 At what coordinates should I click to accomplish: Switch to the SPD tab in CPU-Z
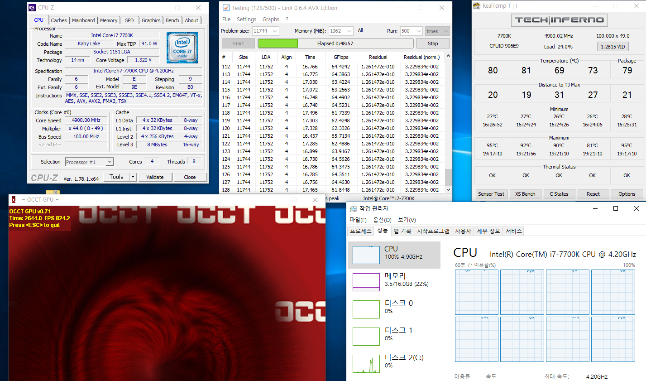(x=129, y=20)
